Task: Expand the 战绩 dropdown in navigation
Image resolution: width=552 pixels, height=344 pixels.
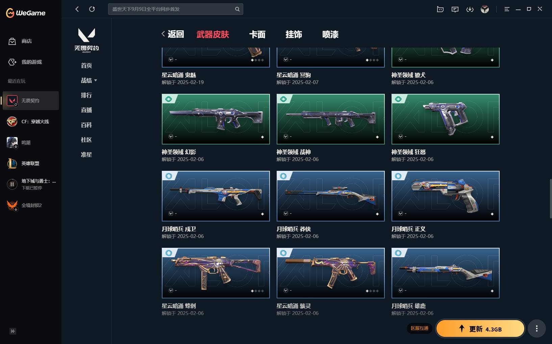Action: point(89,80)
